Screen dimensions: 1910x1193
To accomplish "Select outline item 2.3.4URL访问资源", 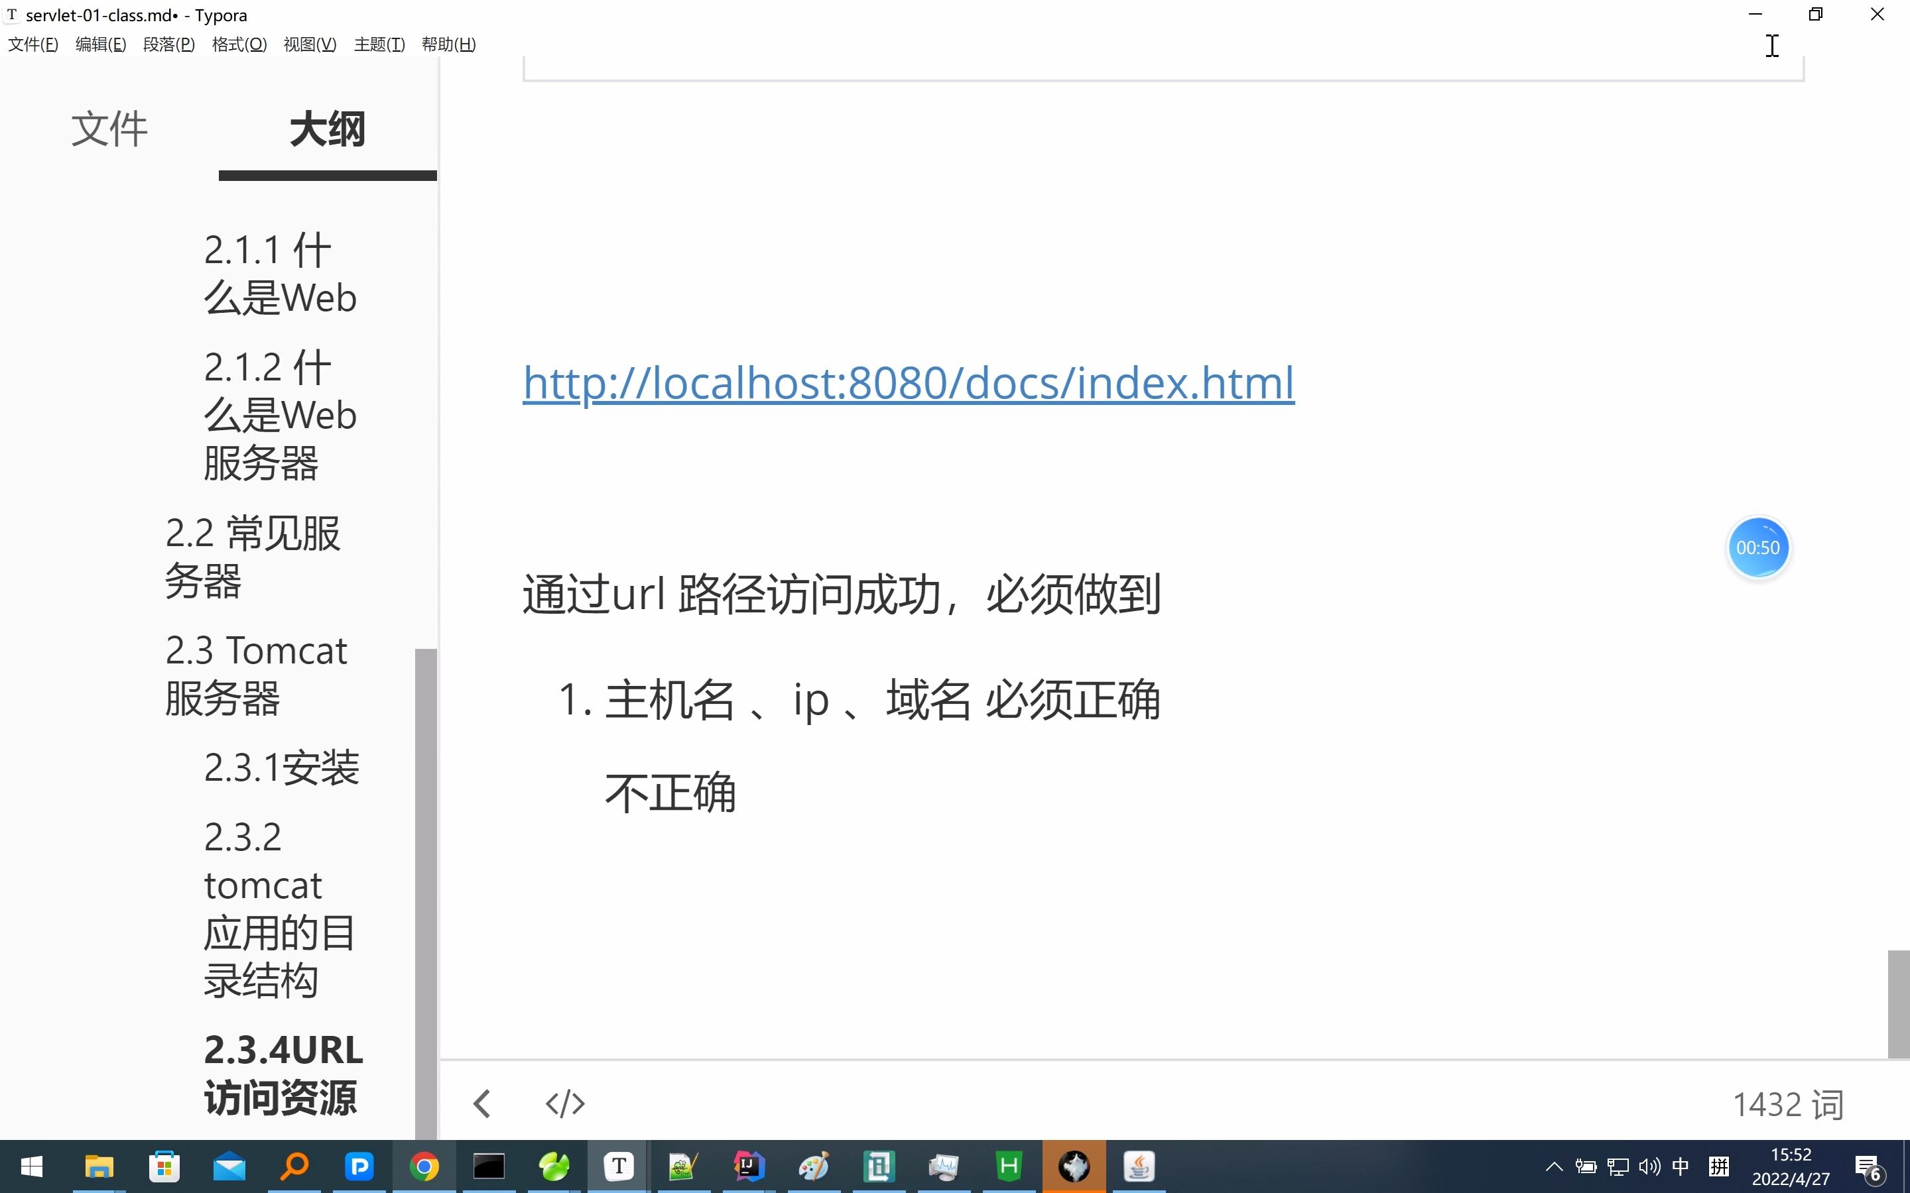I will coord(283,1074).
